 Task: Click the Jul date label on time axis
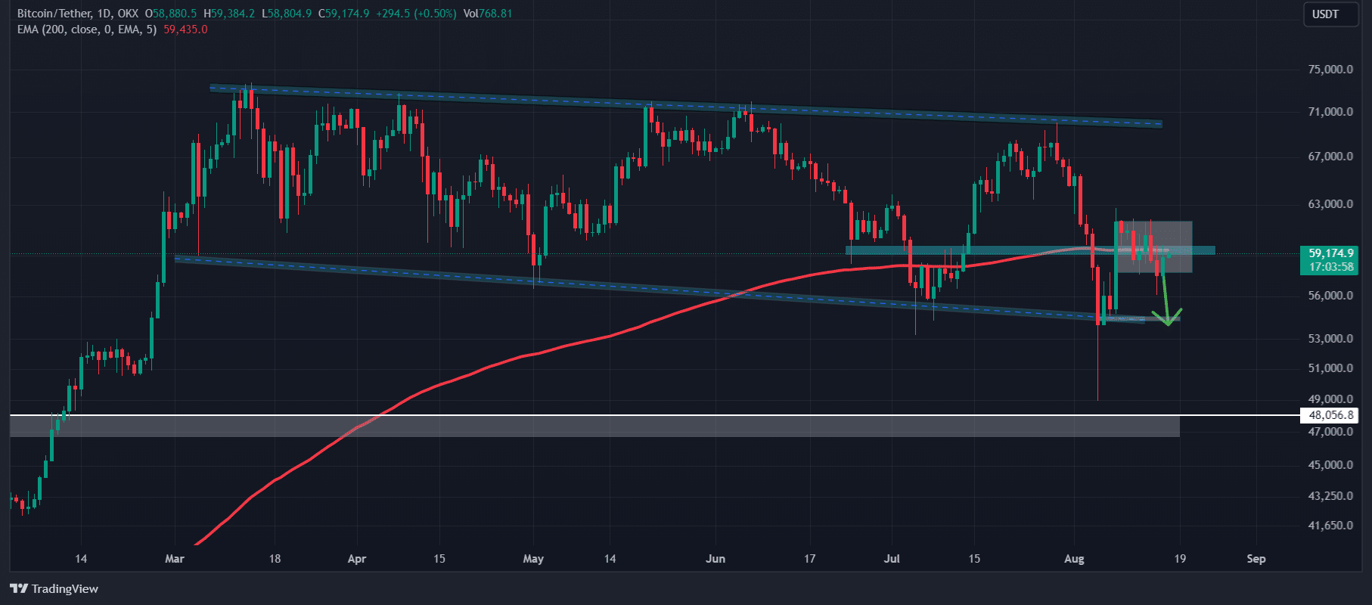[x=892, y=559]
